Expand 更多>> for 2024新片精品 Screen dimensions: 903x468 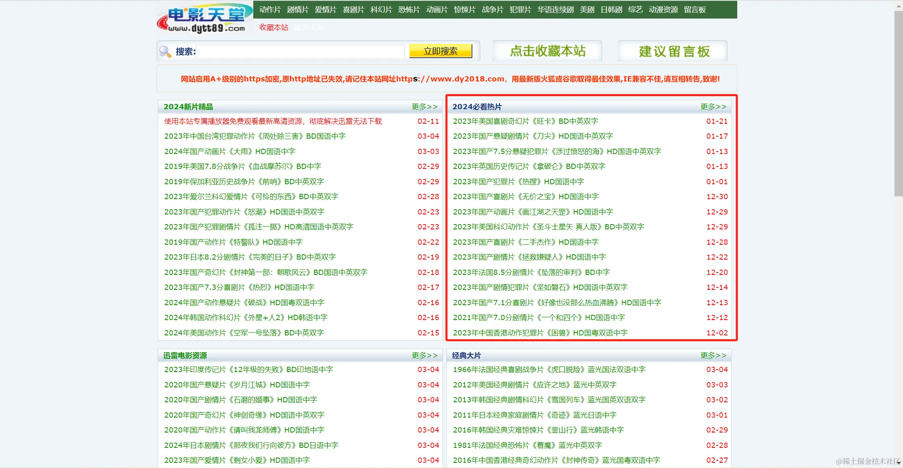pos(424,107)
